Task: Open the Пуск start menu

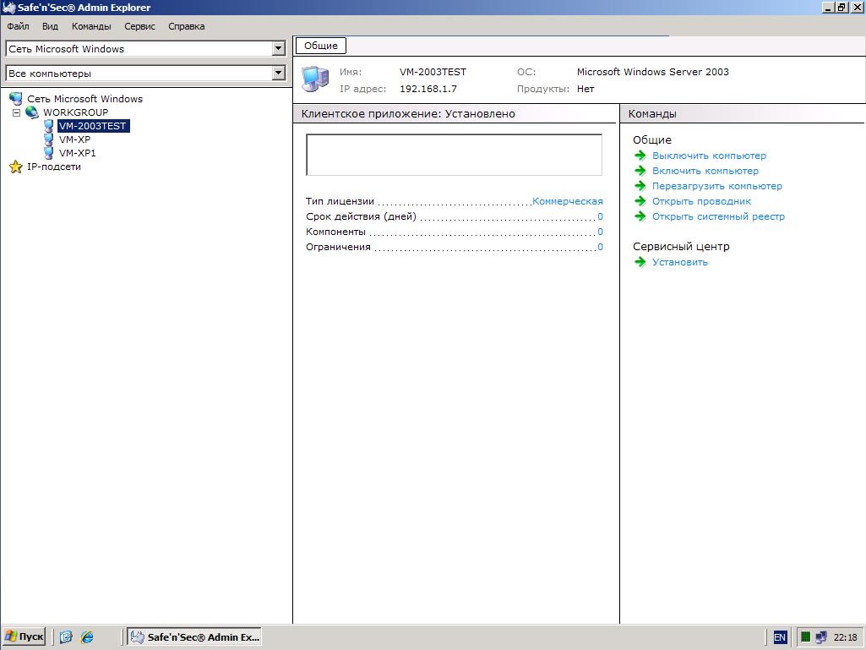Action: point(24,636)
